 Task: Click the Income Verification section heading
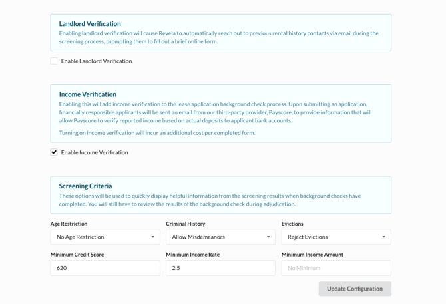click(87, 94)
